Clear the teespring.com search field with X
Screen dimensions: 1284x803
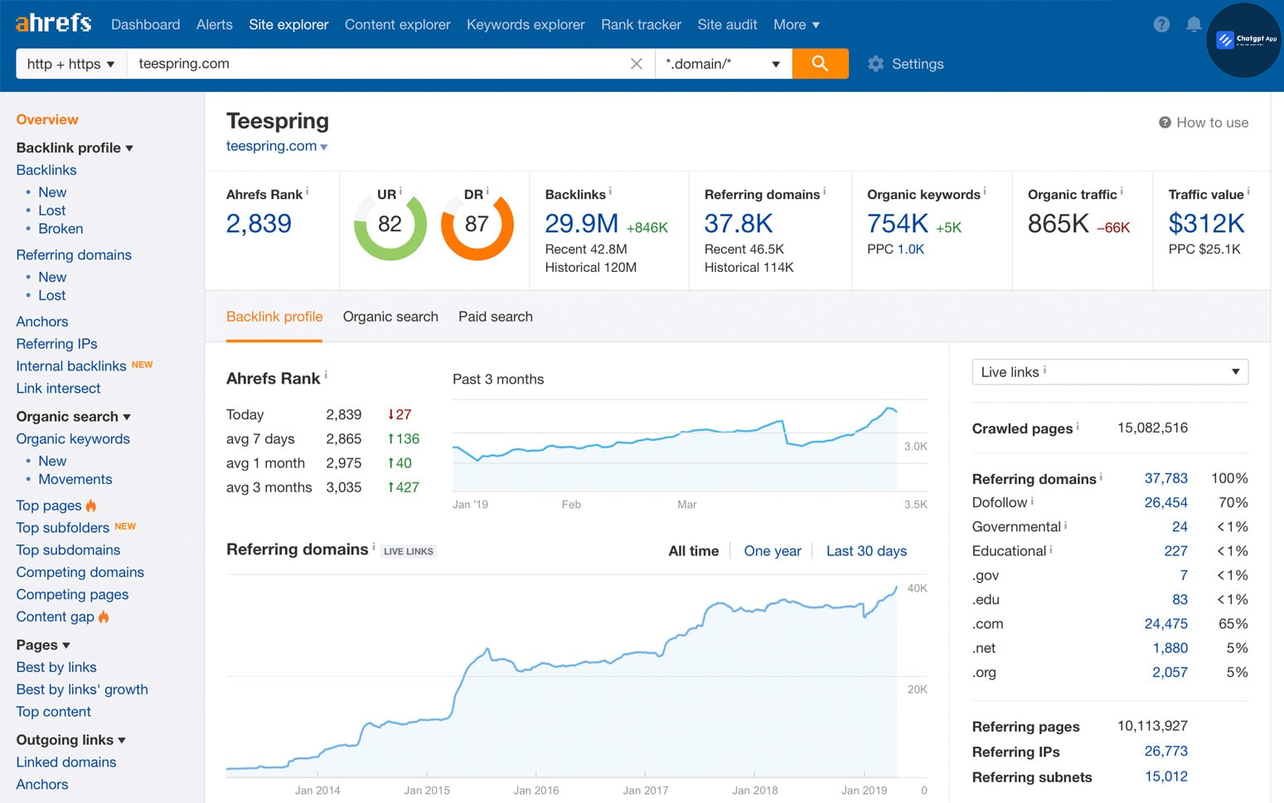tap(636, 64)
